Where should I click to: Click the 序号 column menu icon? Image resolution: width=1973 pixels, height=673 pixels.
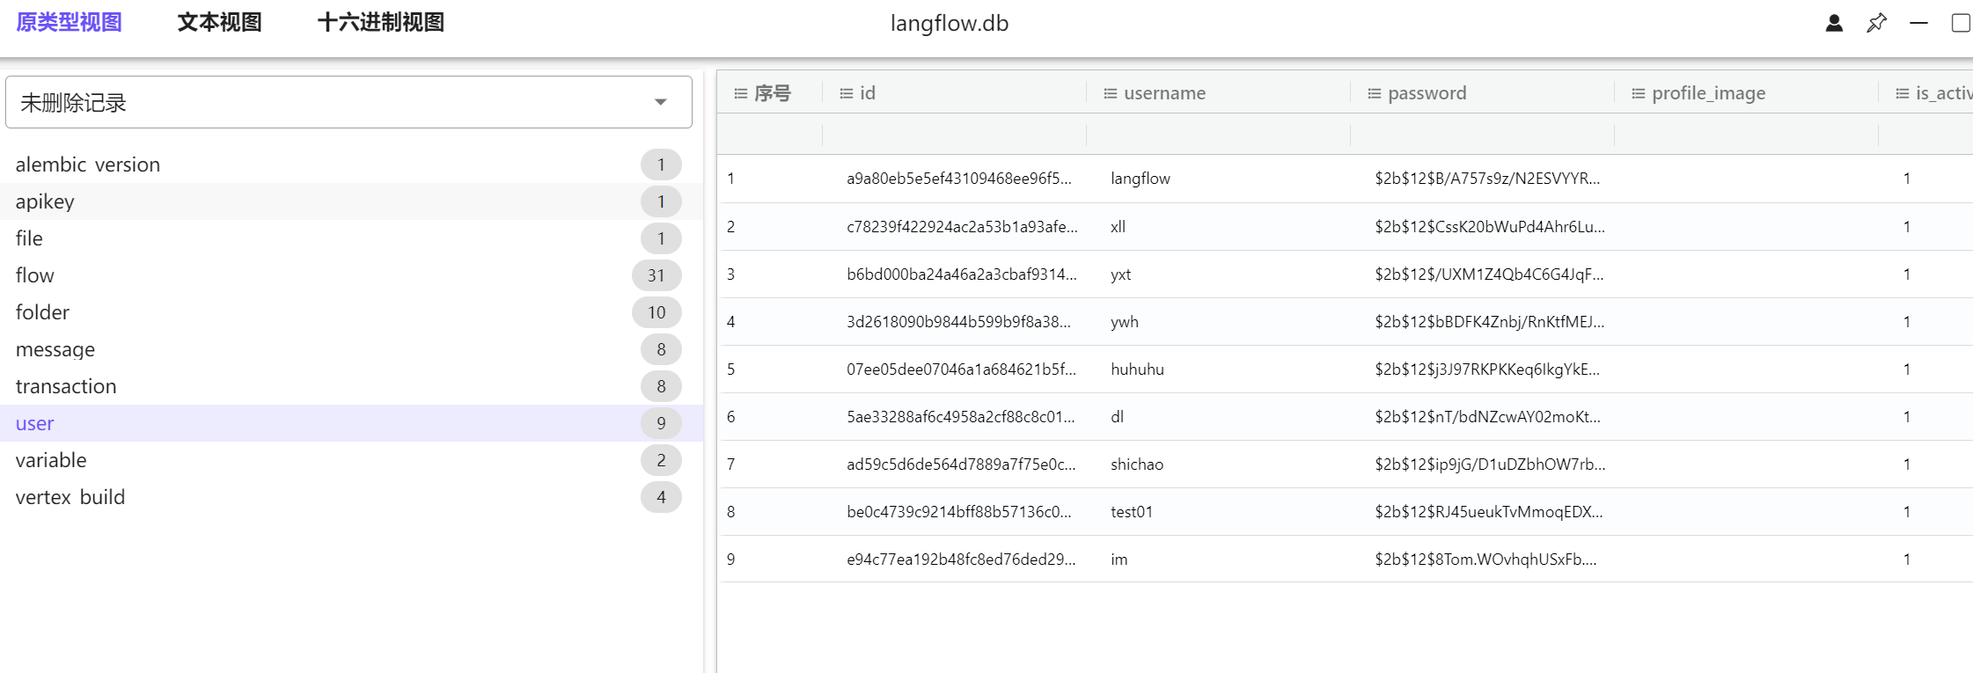click(x=740, y=93)
